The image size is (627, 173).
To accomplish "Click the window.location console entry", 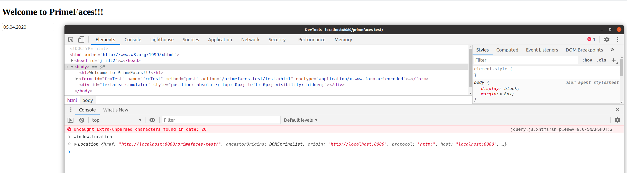I will (93, 137).
